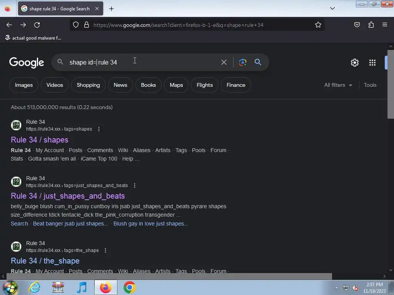This screenshot has width=394, height=295.
Task: Switch to the Shopping results tab
Action: (x=88, y=85)
